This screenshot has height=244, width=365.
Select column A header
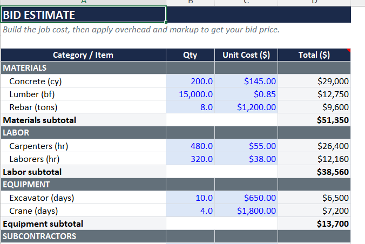[x=83, y=2]
